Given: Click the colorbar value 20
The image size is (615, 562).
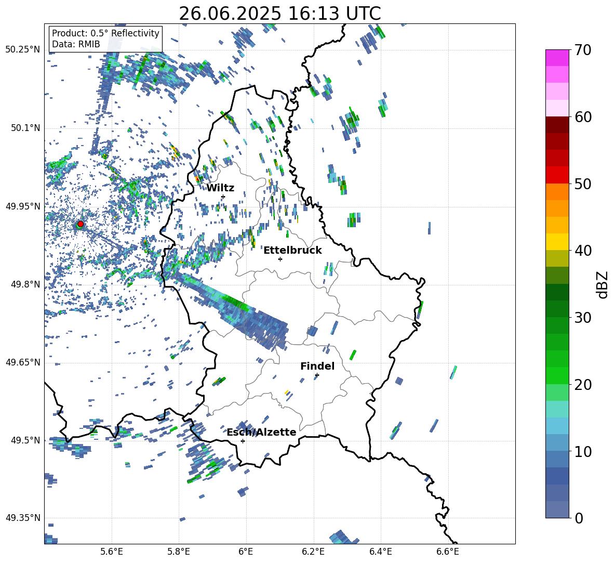Looking at the screenshot, I should [x=583, y=384].
